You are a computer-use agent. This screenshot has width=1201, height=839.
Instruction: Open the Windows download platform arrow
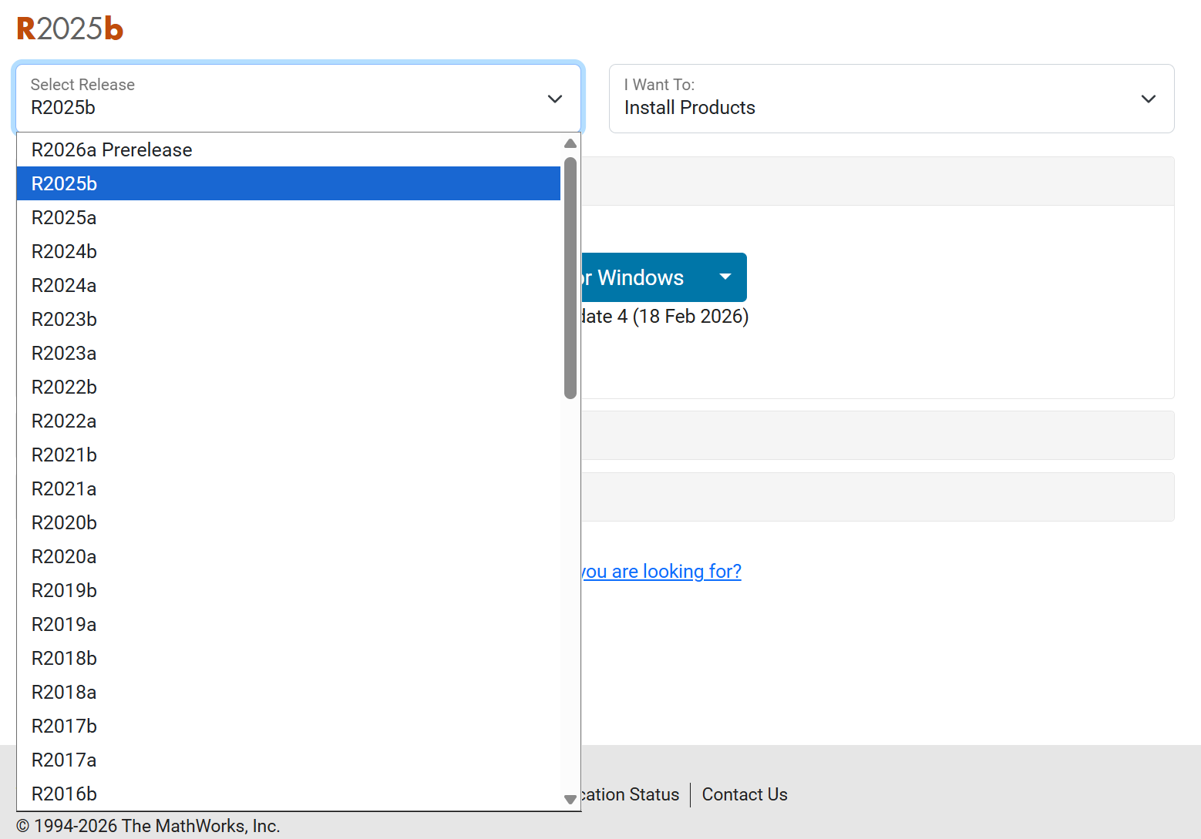point(725,277)
